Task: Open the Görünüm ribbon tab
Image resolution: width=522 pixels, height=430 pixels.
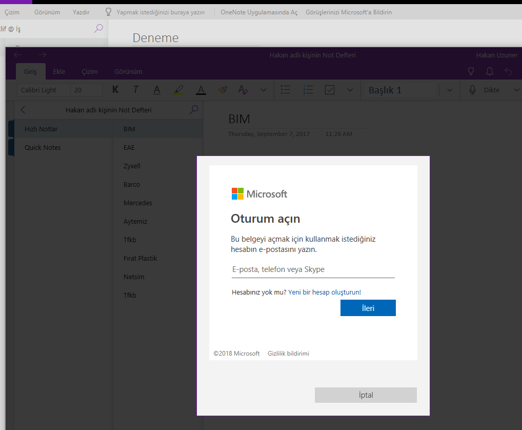Action: click(x=128, y=72)
